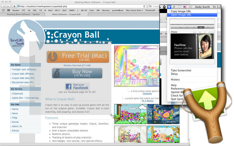Screen dimensions: 234x146
Task: Click the Safari forward arrow button
Action: point(8,6)
